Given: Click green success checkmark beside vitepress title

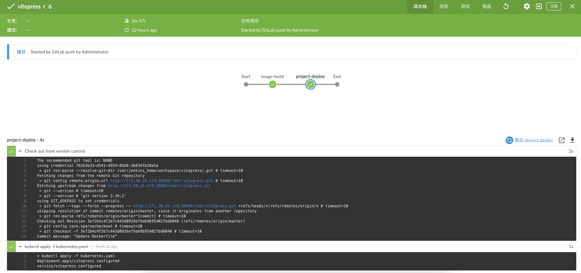Looking at the screenshot, I should pyautogui.click(x=11, y=6).
